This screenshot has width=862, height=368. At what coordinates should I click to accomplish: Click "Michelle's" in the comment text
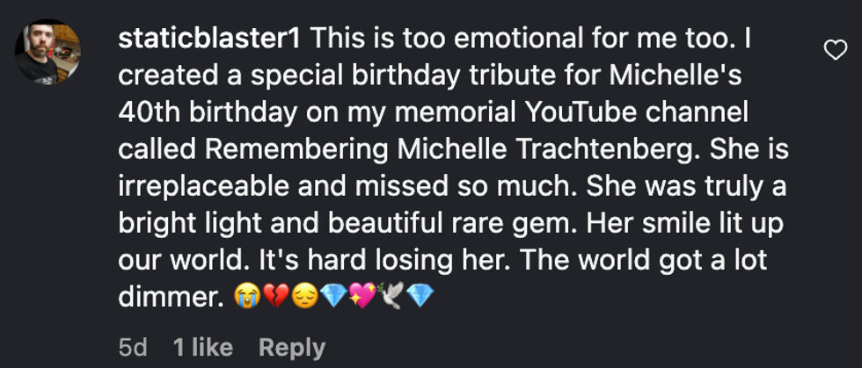point(674,76)
